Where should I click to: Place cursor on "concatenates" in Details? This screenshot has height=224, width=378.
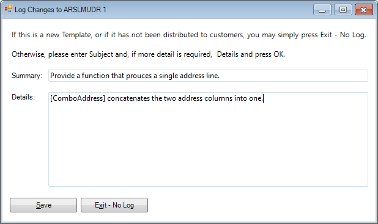point(128,98)
